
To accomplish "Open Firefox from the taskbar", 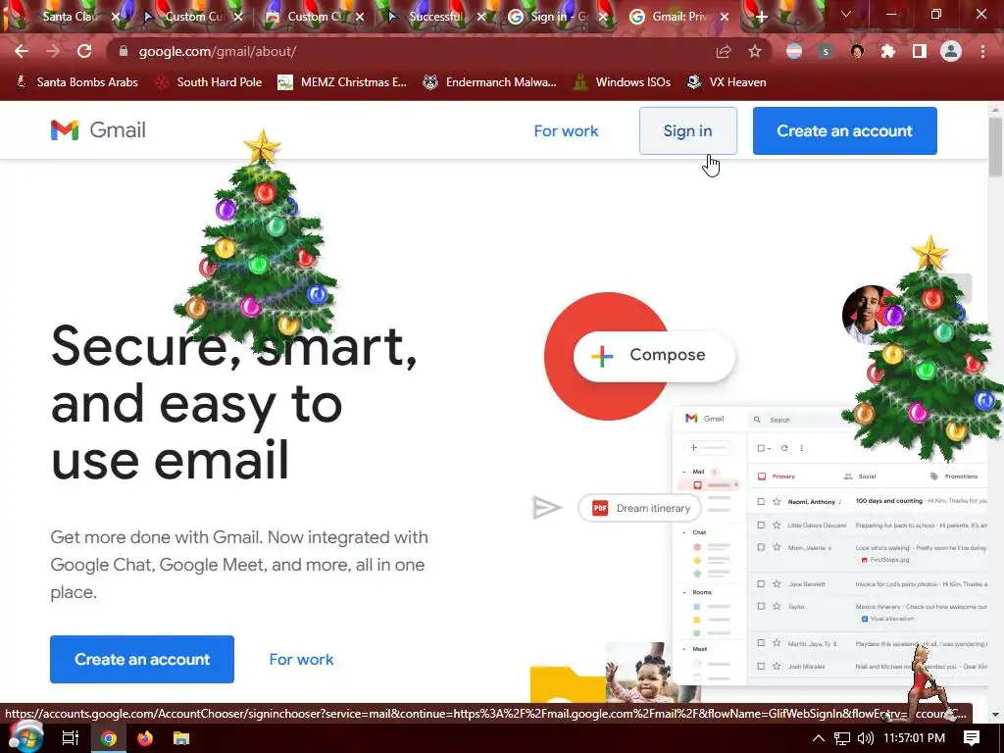I will [145, 738].
